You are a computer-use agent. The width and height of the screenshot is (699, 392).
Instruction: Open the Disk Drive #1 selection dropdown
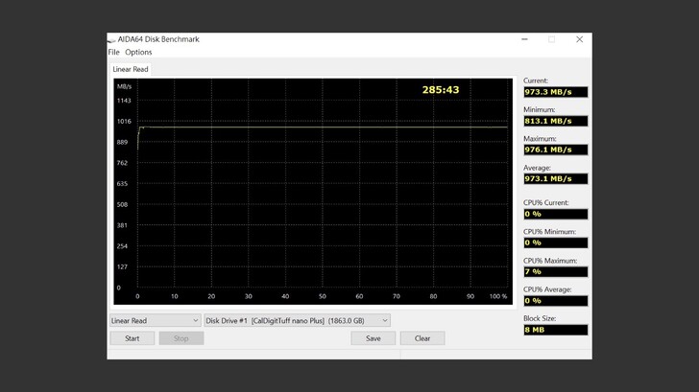297,321
